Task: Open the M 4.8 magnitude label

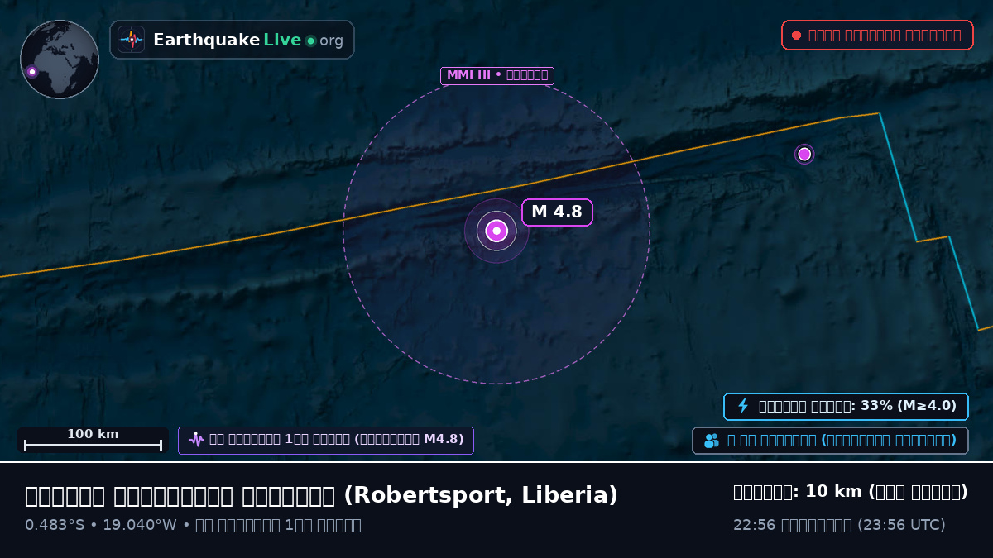Action: [x=557, y=212]
